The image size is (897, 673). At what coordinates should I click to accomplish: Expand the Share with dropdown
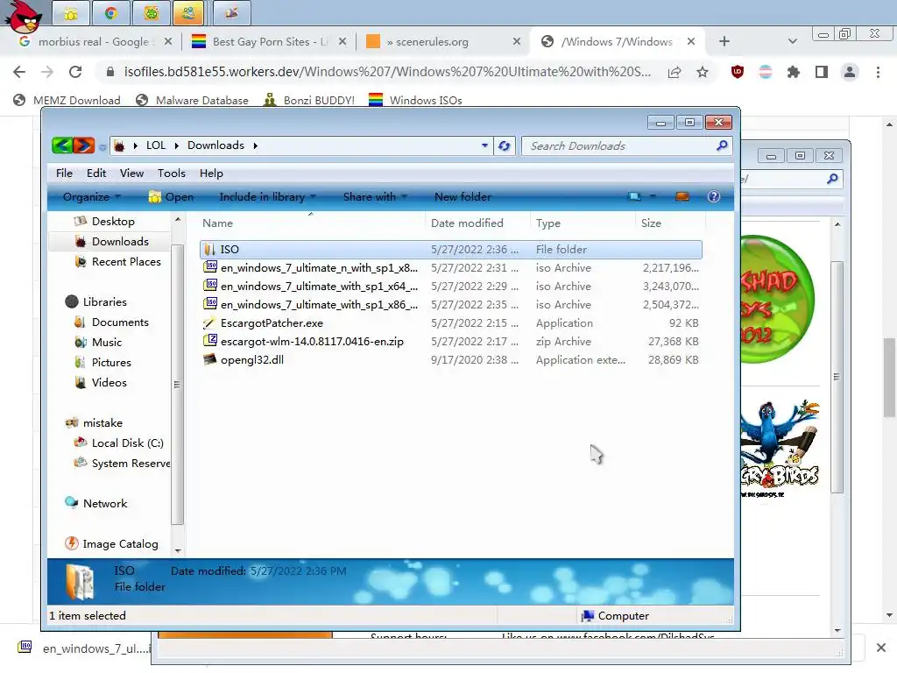(x=375, y=197)
